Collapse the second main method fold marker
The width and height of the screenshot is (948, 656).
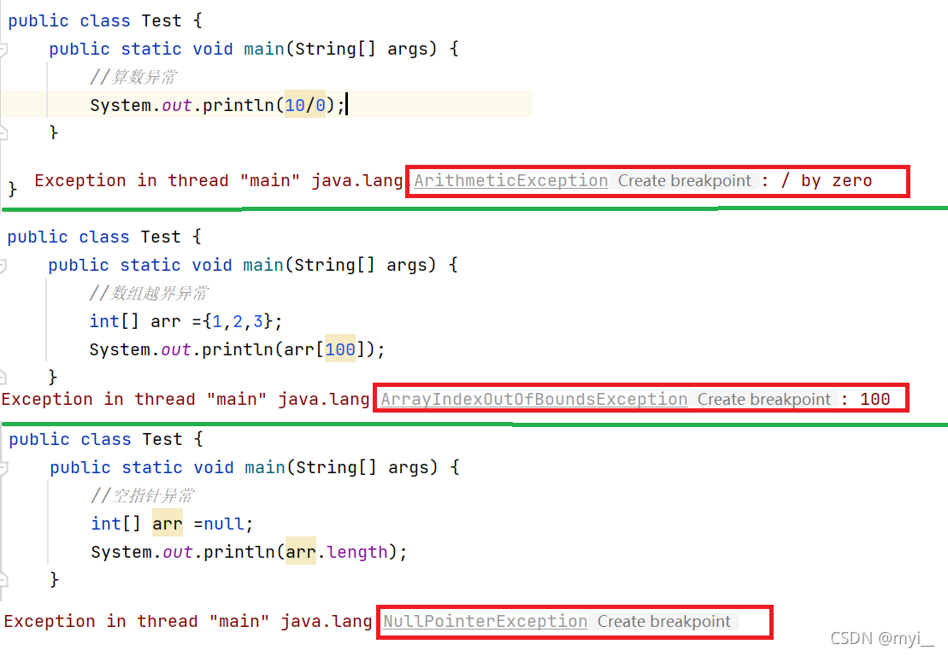tap(3, 266)
